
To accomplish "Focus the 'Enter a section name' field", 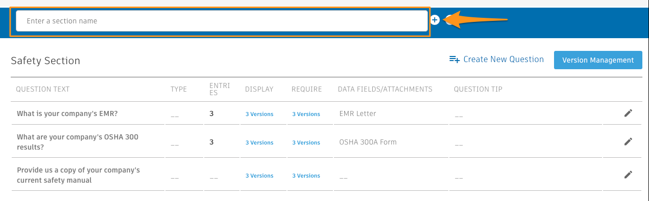I will pyautogui.click(x=222, y=21).
